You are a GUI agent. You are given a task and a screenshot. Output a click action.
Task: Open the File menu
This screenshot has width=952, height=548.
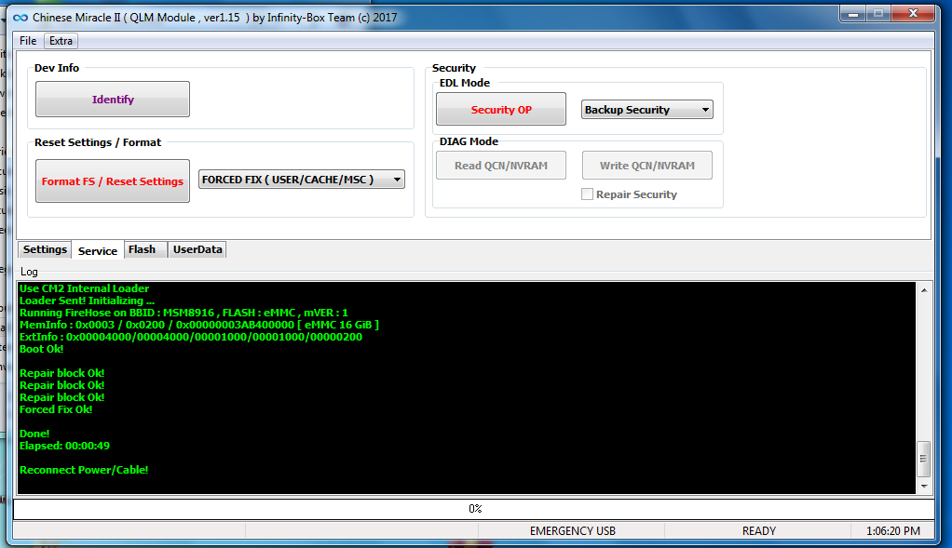pyautogui.click(x=28, y=41)
